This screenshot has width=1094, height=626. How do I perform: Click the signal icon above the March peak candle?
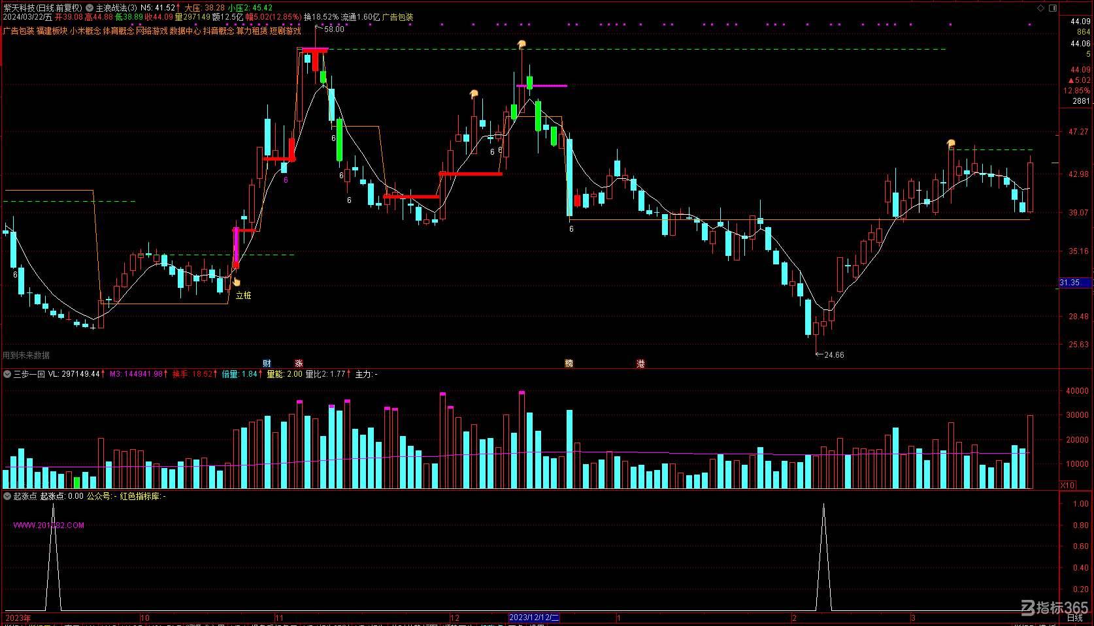[x=951, y=144]
